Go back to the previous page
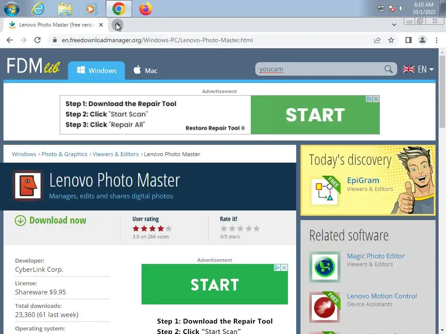This screenshot has height=334, width=446. tap(10, 40)
